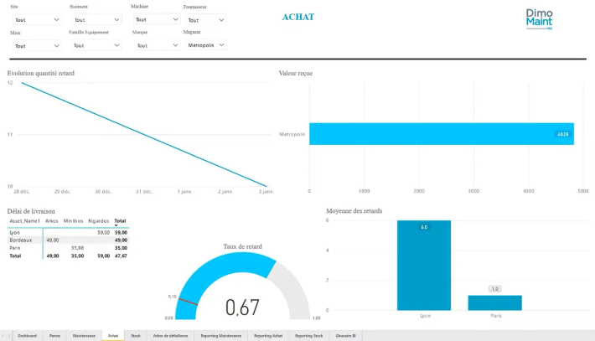Switch to the Dashboard tab

(28, 336)
